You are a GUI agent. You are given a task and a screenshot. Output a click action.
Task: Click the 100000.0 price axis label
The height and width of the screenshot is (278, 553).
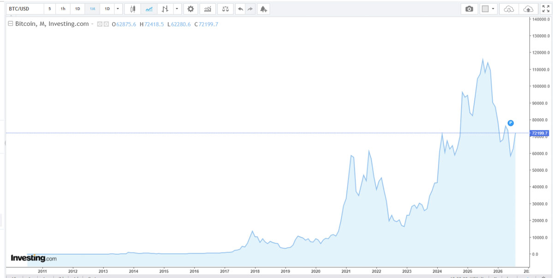click(540, 86)
